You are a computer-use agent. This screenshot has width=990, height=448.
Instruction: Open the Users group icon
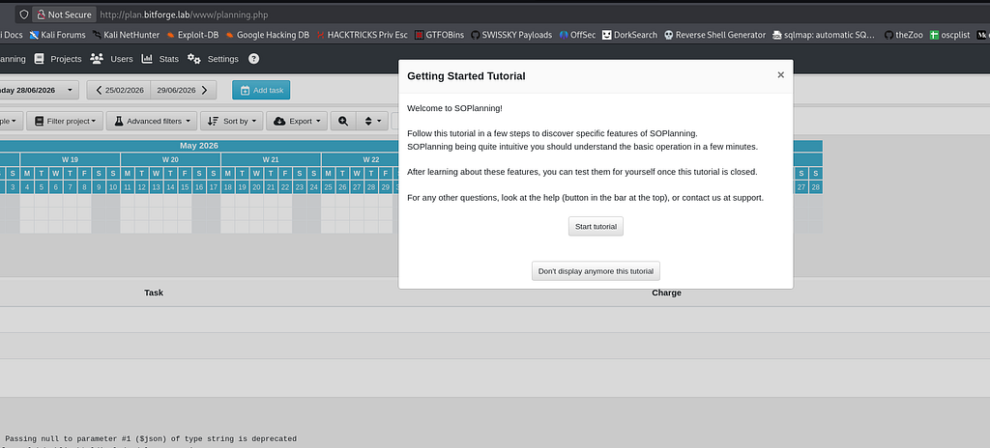pos(97,59)
